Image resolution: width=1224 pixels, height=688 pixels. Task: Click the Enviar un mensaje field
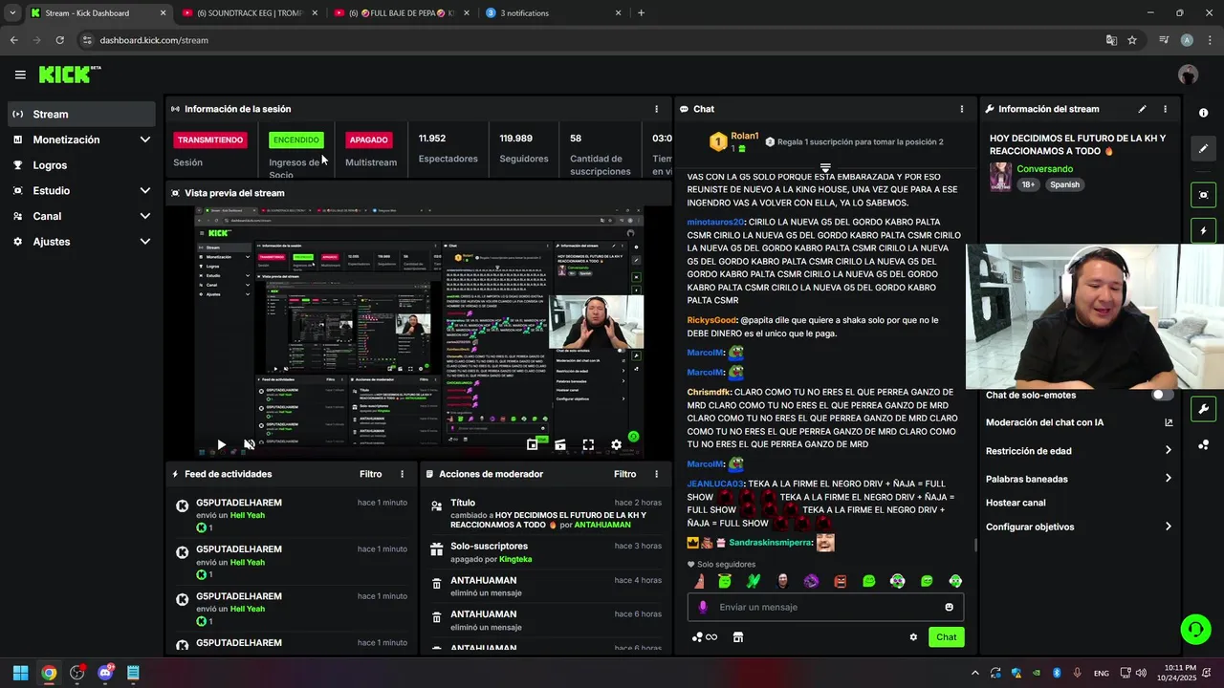825,607
